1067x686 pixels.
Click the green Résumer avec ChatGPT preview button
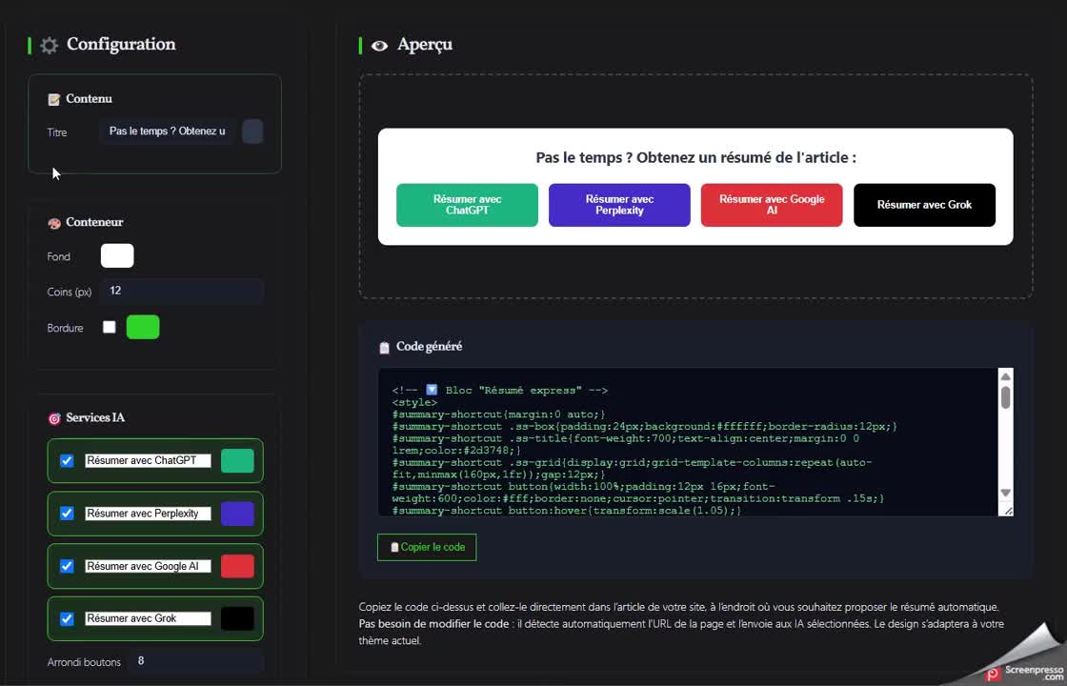pos(467,205)
